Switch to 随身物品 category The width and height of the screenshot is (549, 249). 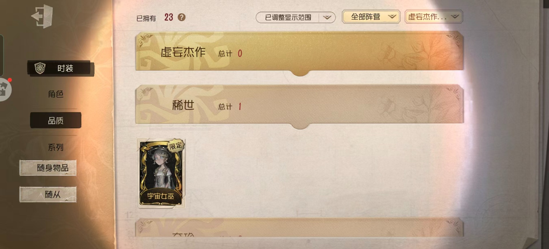coord(48,168)
